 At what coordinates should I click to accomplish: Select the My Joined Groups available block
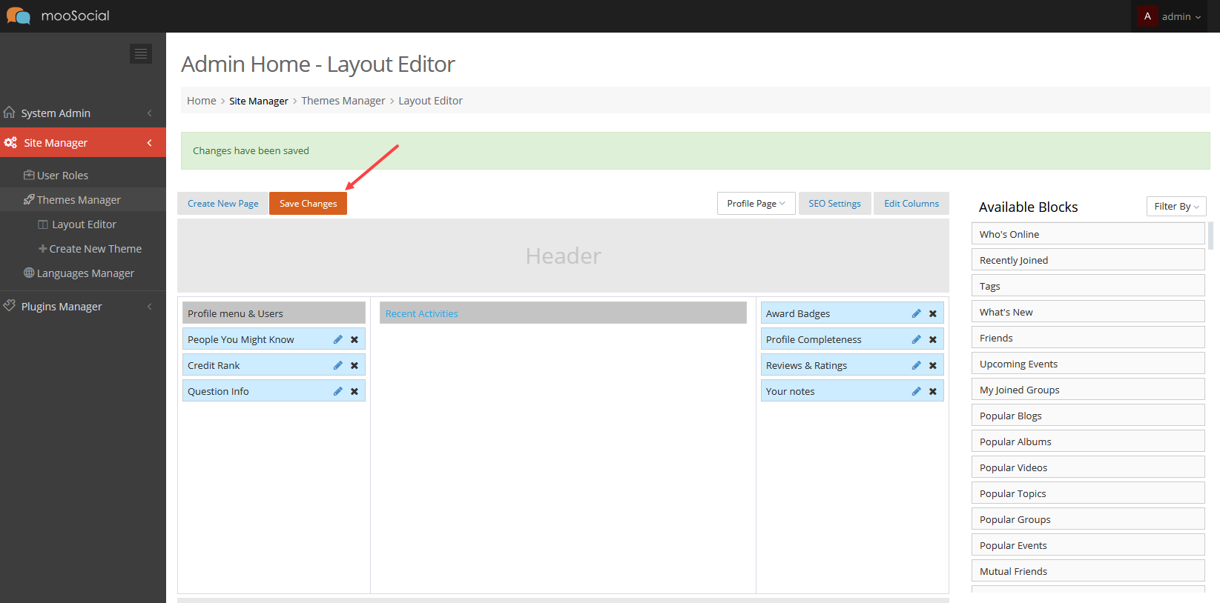tap(1088, 390)
